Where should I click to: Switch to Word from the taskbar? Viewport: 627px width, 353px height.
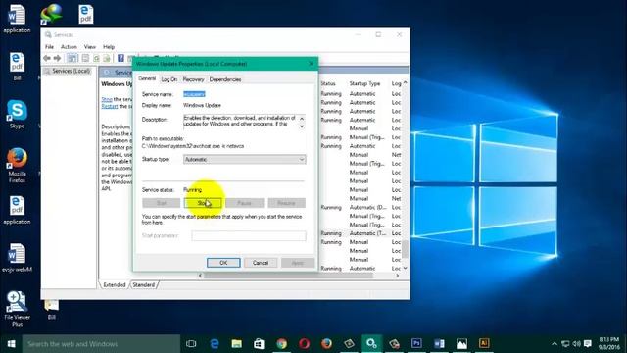click(439, 344)
